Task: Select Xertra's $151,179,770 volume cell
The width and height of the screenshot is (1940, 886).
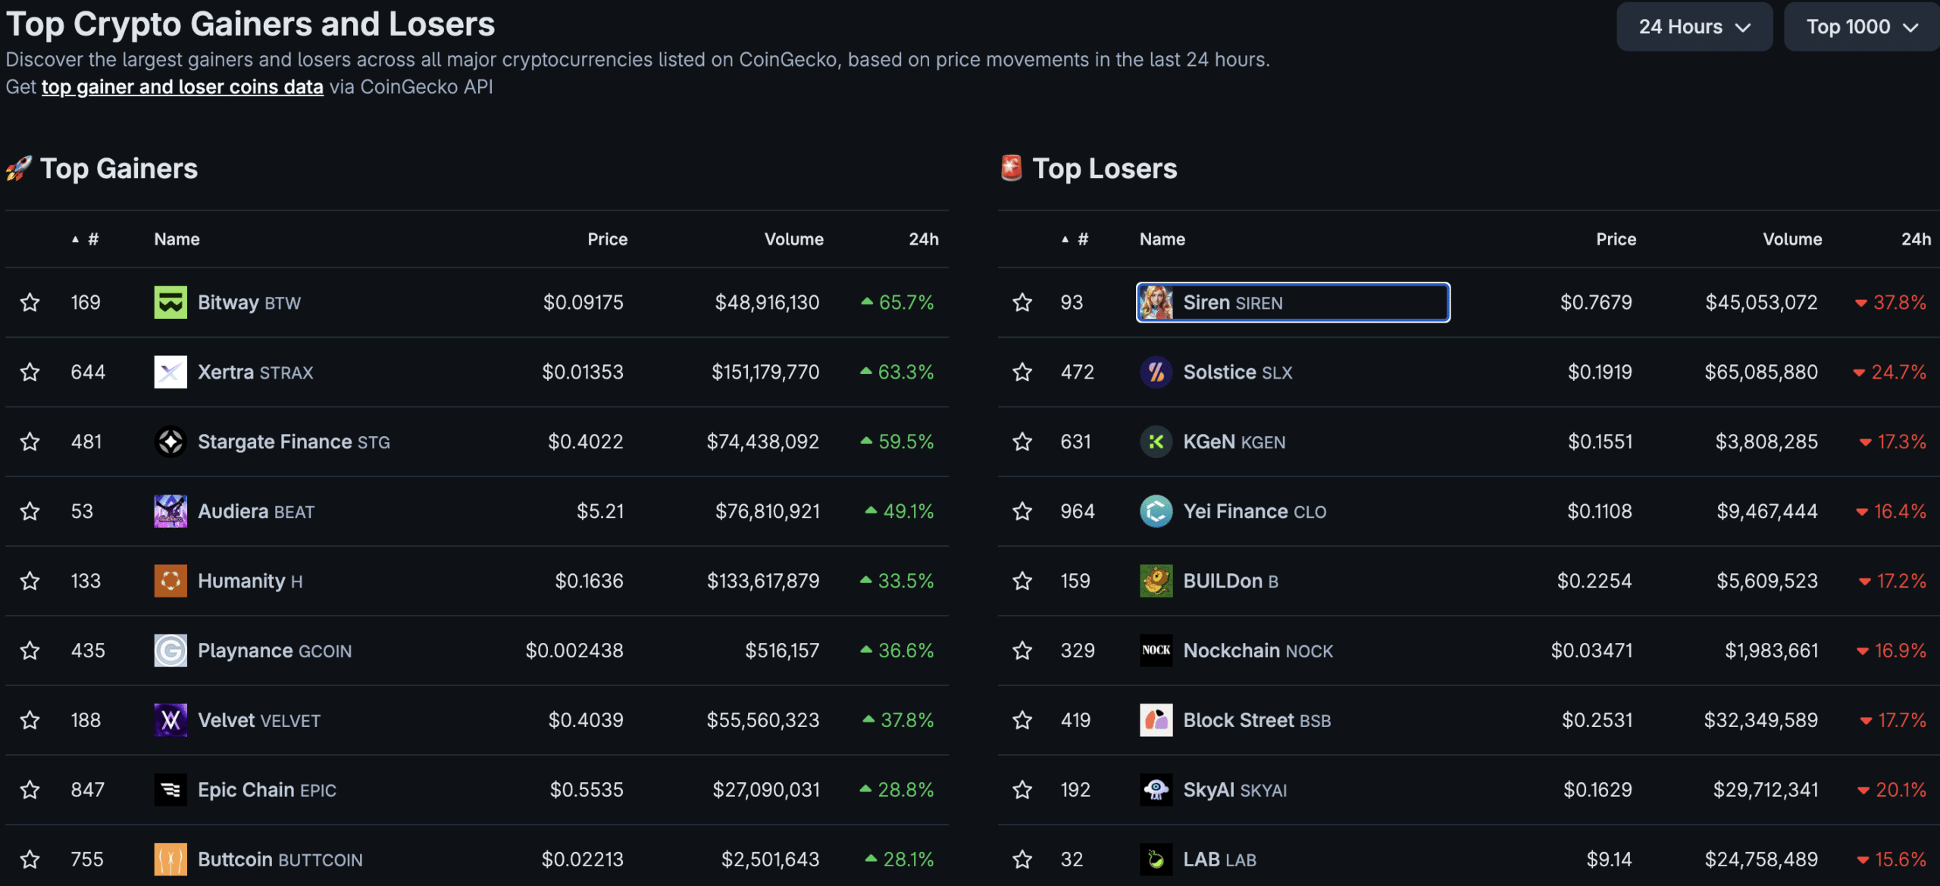Action: tap(765, 373)
